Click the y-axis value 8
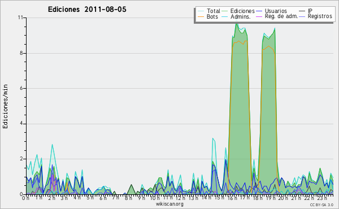339x209 pixels. pos(21,53)
